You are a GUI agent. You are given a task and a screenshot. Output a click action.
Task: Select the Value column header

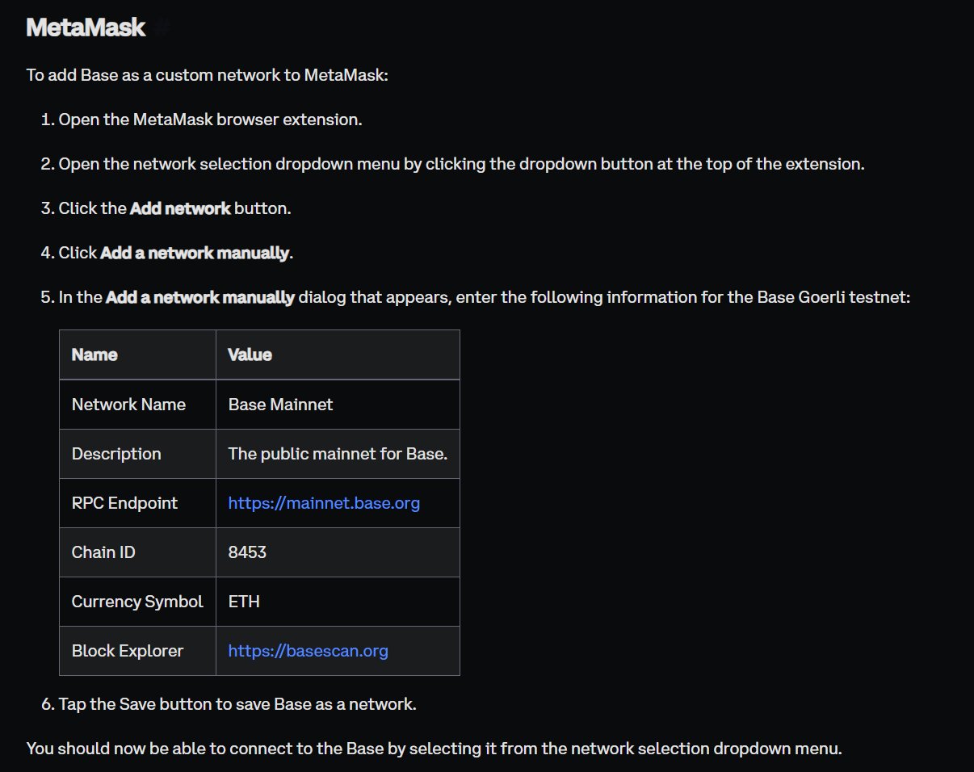coord(338,355)
